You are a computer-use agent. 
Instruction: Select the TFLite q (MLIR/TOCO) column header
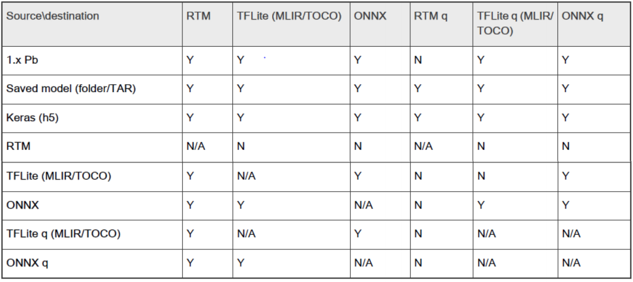pyautogui.click(x=515, y=23)
